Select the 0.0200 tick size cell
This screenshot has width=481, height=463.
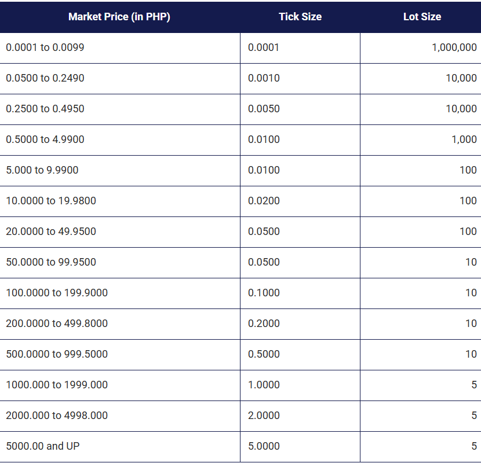point(264,201)
